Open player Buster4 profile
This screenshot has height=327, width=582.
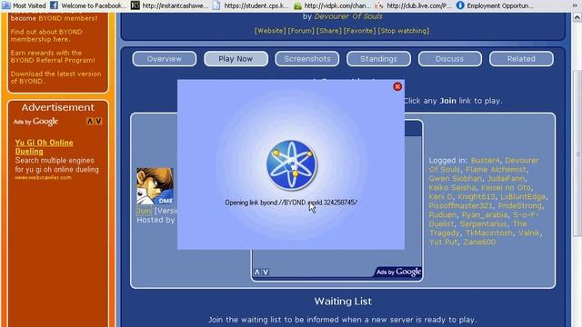[485, 161]
